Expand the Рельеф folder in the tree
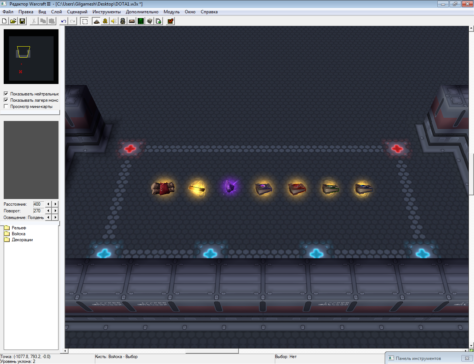The height and width of the screenshot is (364, 474). (x=7, y=228)
